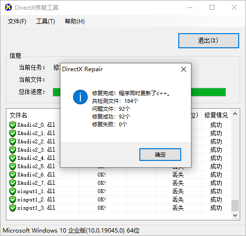Minimize the DirectX修复工具 window
The height and width of the screenshot is (236, 246).
click(190, 7)
